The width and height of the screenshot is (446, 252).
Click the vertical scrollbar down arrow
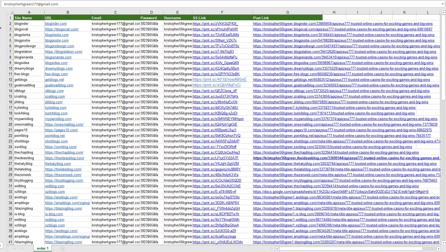[x=444, y=243]
